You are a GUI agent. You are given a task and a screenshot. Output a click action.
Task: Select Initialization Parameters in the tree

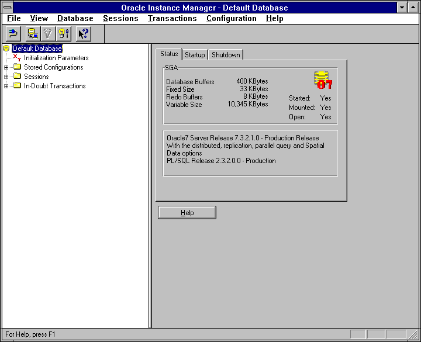[x=56, y=58]
